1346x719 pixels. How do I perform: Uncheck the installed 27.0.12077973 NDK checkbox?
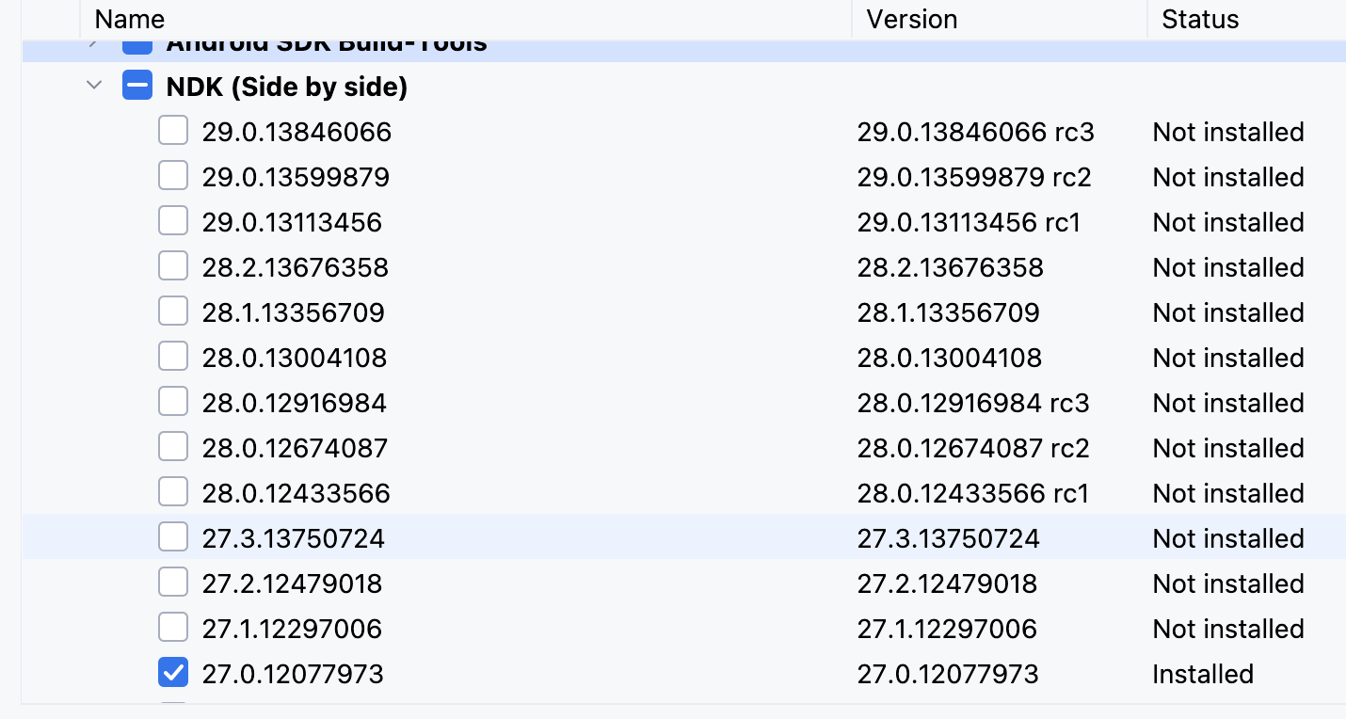[173, 673]
